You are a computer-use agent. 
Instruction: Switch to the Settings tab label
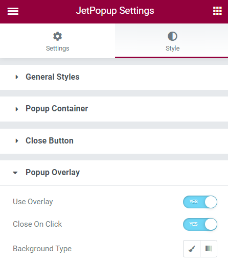[58, 49]
